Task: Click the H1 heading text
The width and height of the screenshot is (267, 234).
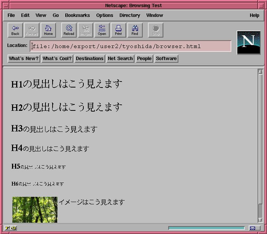Action: click(x=66, y=84)
